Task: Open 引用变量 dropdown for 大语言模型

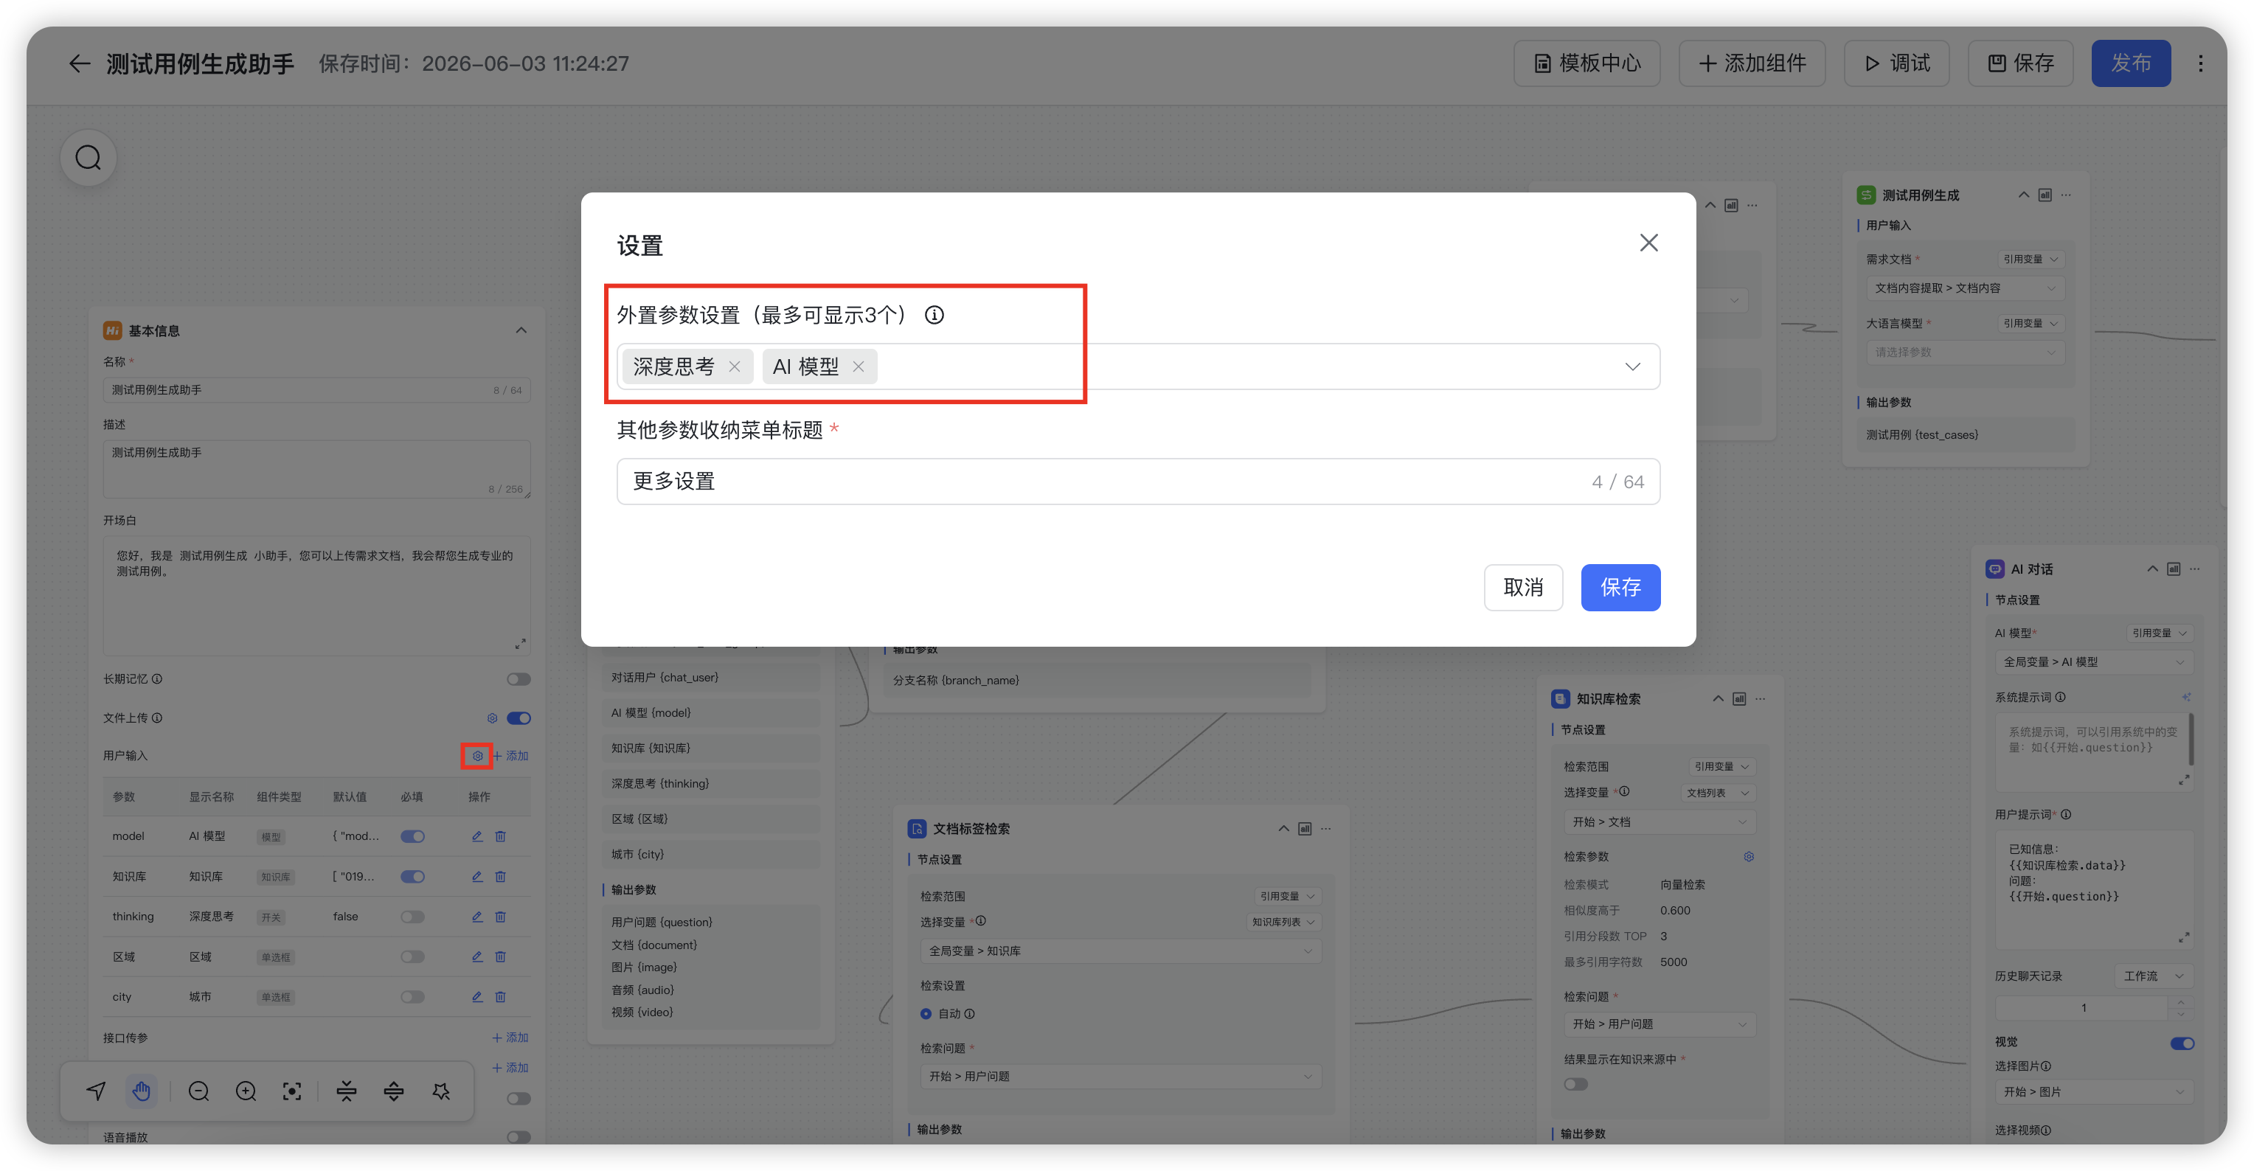Action: click(2032, 324)
